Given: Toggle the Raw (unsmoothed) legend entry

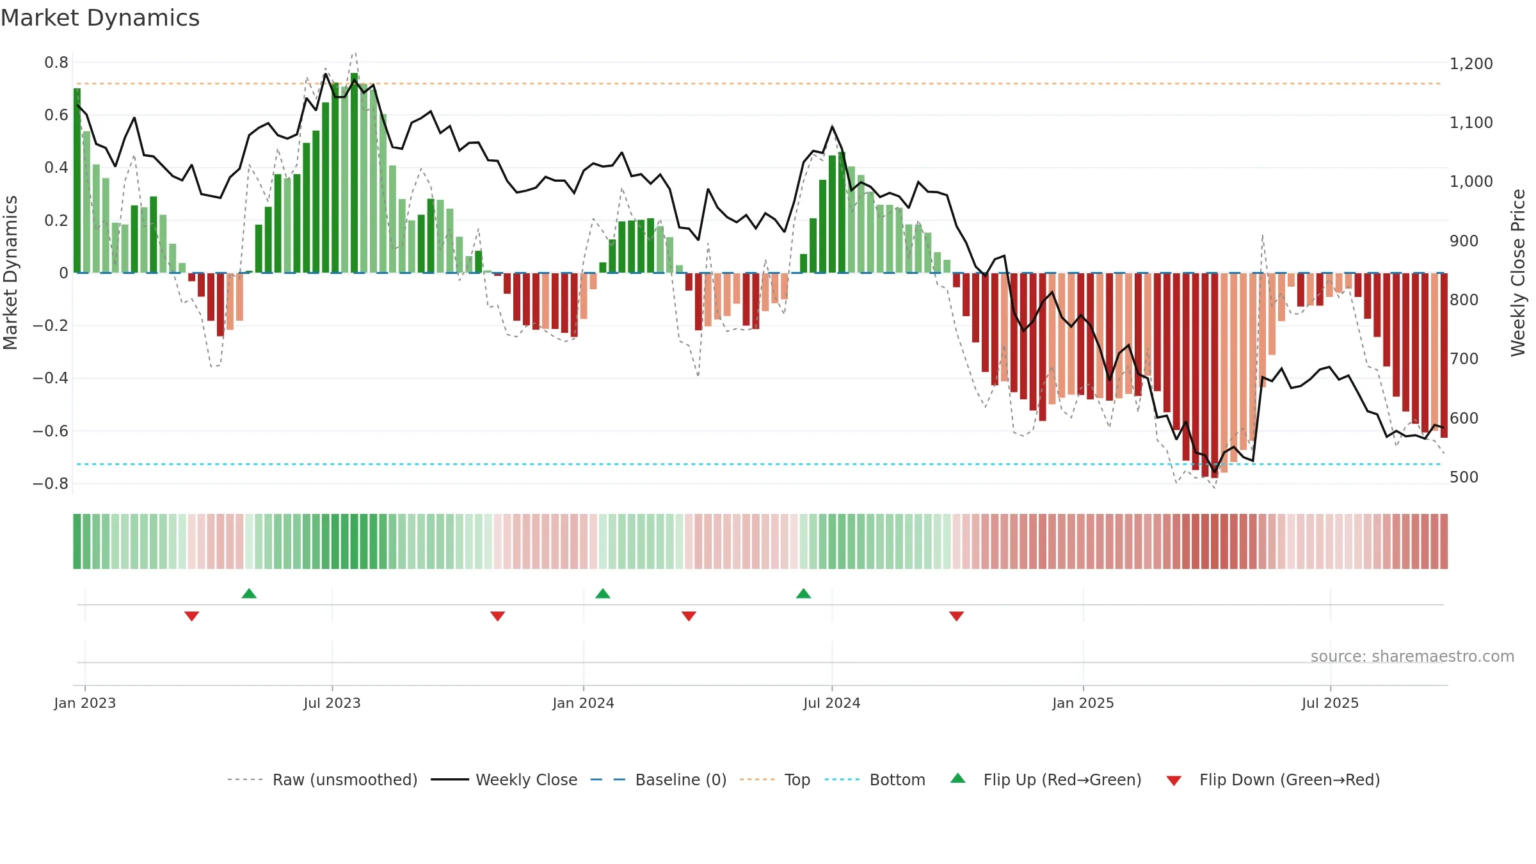Looking at the screenshot, I should tap(322, 780).
